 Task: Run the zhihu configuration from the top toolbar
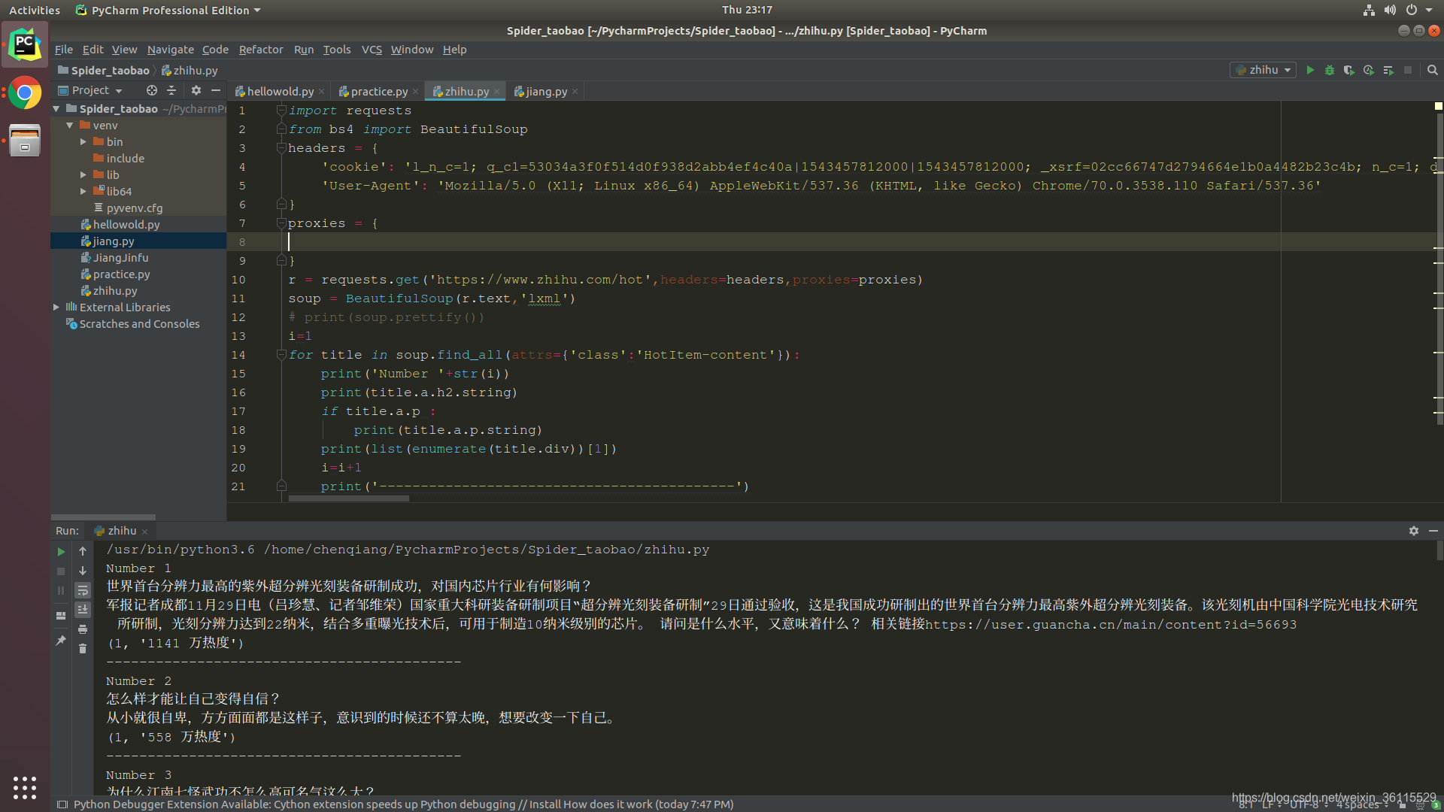point(1310,70)
